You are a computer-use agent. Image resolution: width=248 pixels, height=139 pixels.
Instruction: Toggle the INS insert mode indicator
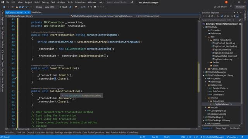pos(183,137)
